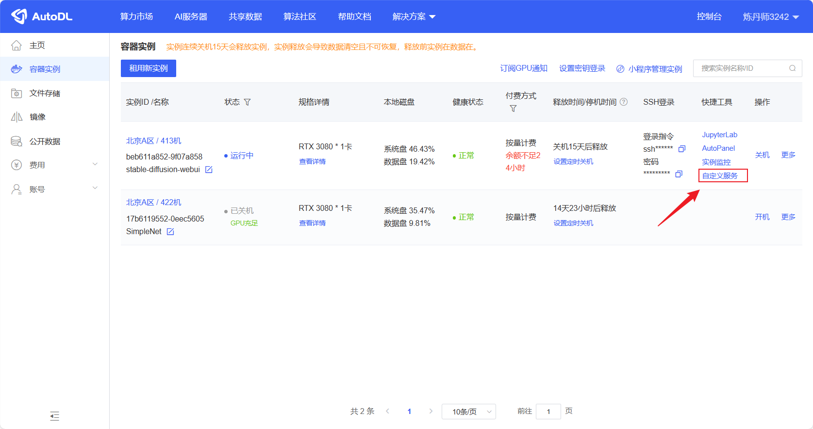Viewport: 813px width, 429px height.
Task: Click 设置定时关机 for the 413机 instance
Action: 573,161
